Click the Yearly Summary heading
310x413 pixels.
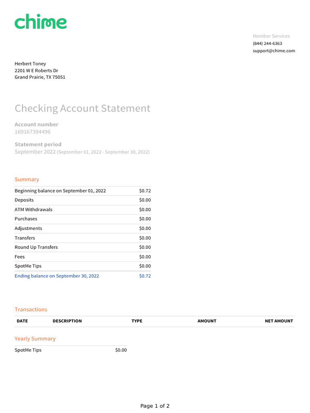pyautogui.click(x=35, y=339)
